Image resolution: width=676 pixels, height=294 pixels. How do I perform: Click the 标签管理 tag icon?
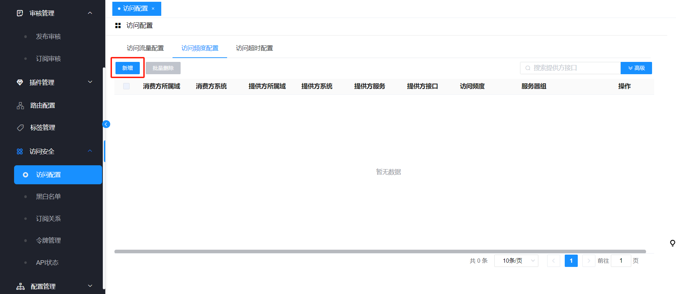click(20, 128)
